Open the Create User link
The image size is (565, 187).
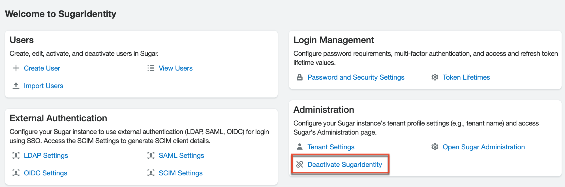tap(42, 68)
